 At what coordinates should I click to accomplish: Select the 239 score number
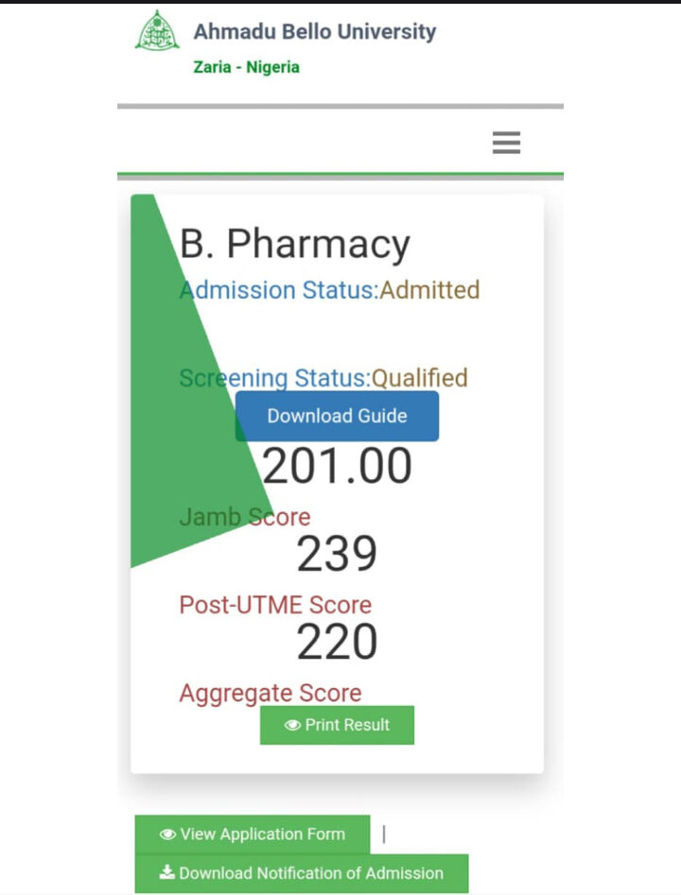337,555
